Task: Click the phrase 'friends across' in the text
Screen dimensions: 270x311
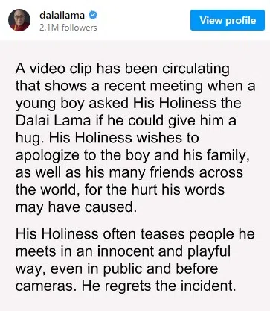Action: (194, 173)
